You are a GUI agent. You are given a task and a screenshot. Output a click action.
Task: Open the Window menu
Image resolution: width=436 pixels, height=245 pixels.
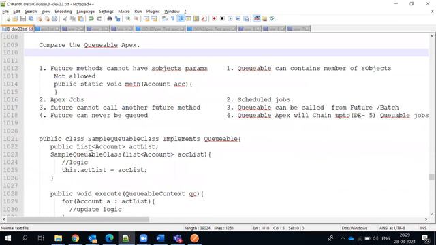pos(172,12)
